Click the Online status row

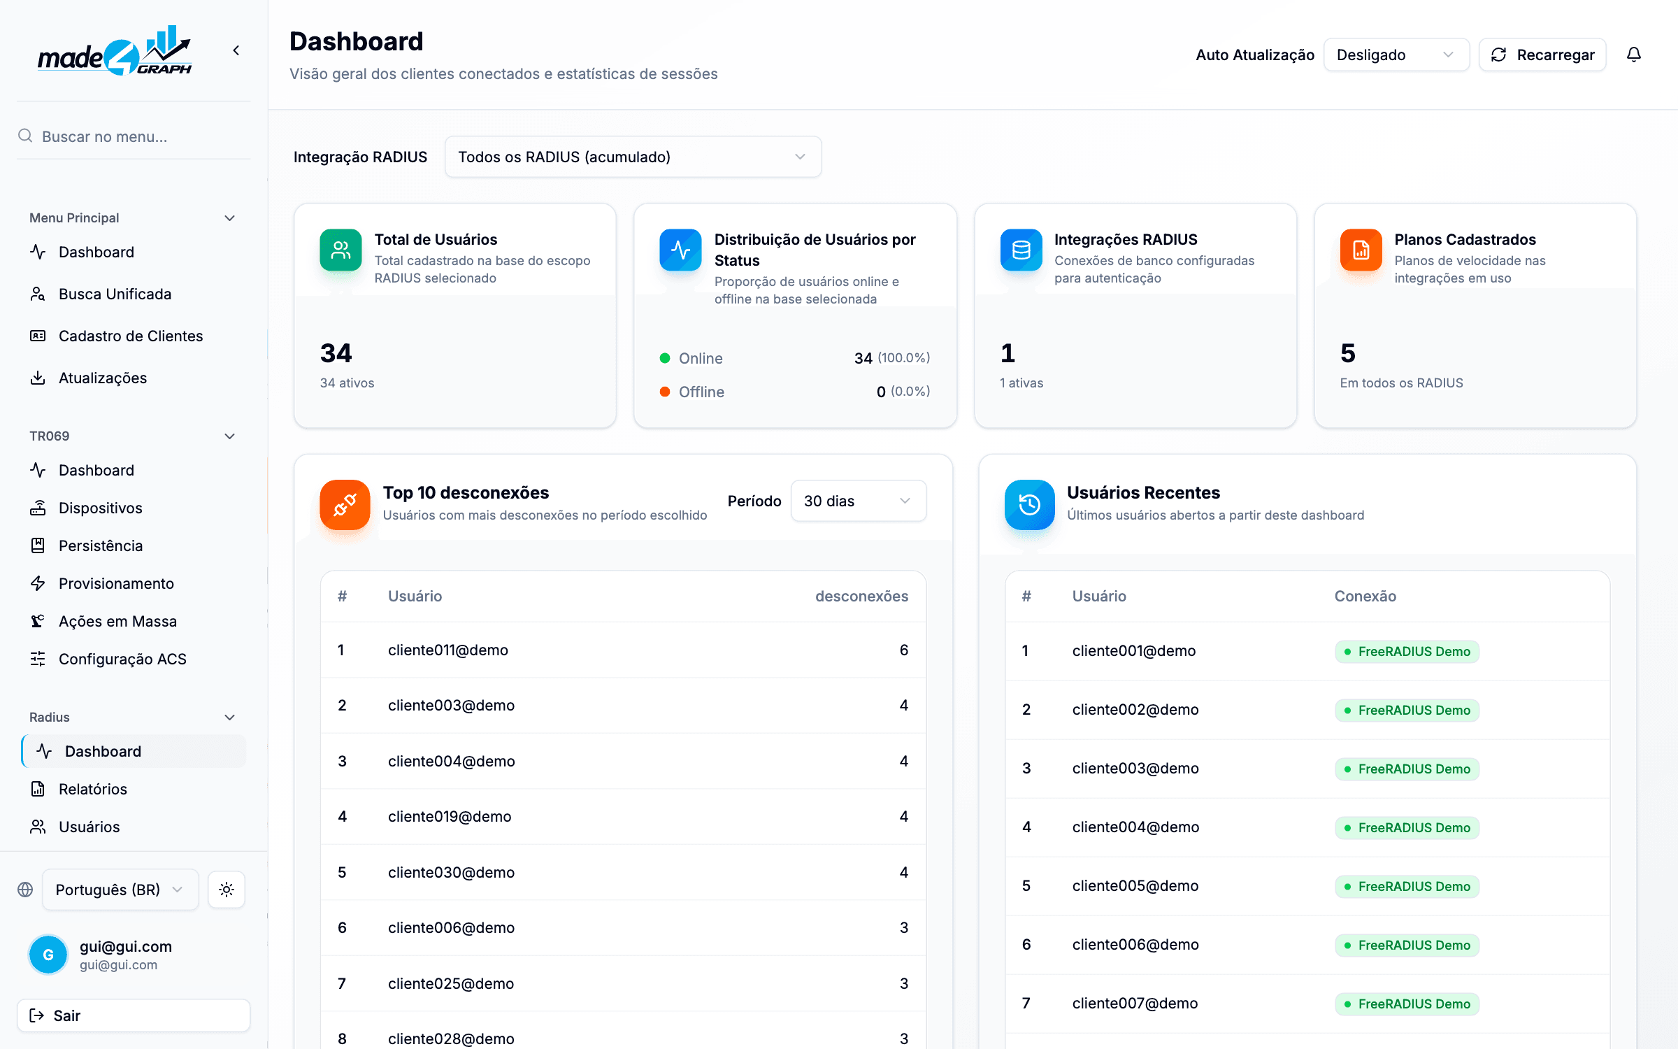coord(795,358)
